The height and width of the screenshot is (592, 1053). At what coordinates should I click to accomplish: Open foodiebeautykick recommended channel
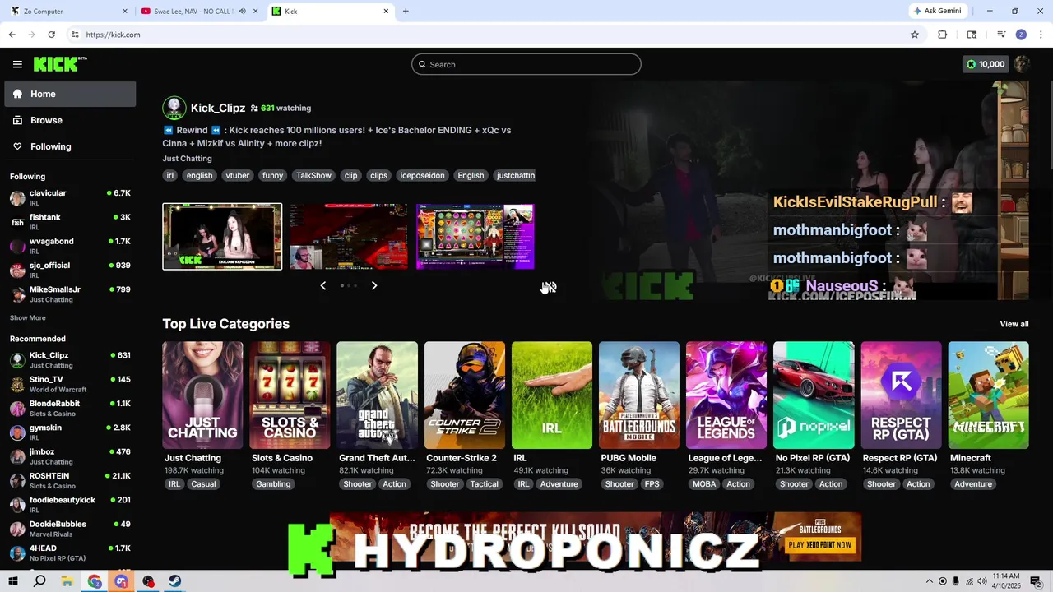[x=70, y=504]
